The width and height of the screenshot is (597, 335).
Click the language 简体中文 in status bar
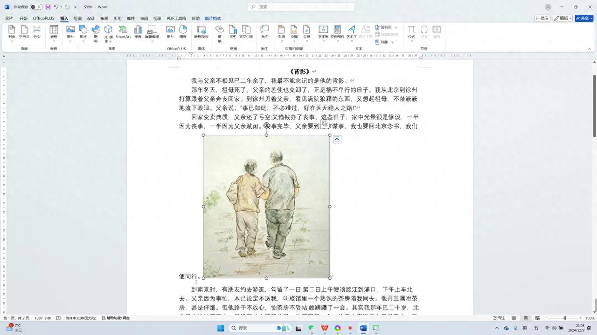[x=81, y=318]
